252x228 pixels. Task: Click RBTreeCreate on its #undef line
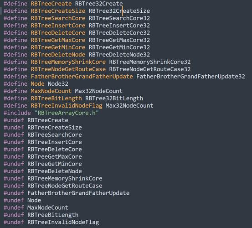click(48, 120)
